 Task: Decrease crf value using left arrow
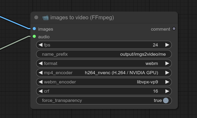pos(41,91)
